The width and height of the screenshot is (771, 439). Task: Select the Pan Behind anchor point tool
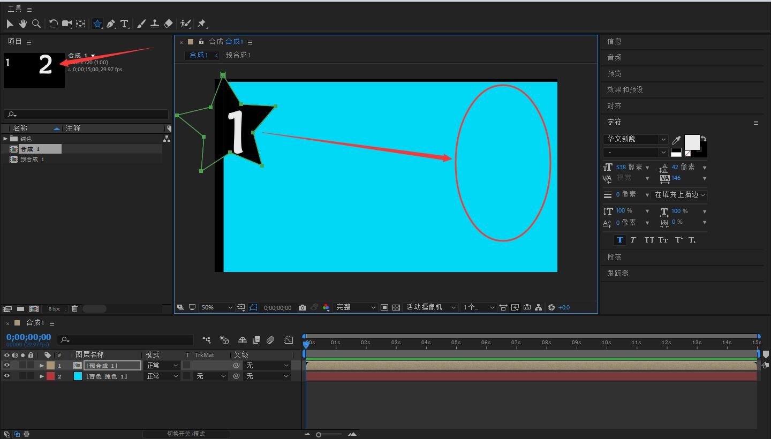click(80, 24)
